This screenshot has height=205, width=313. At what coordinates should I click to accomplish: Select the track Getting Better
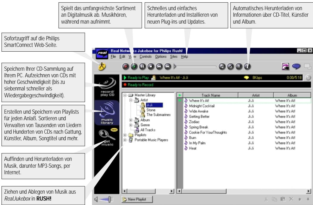(199, 117)
